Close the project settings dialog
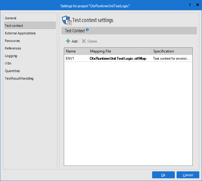Viewport: 202px width, 181px height. [197, 5]
